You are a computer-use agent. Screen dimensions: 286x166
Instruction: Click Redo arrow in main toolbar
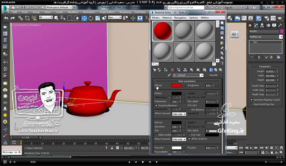click(x=13, y=18)
